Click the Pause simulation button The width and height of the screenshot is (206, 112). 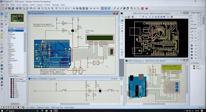click(13, 107)
